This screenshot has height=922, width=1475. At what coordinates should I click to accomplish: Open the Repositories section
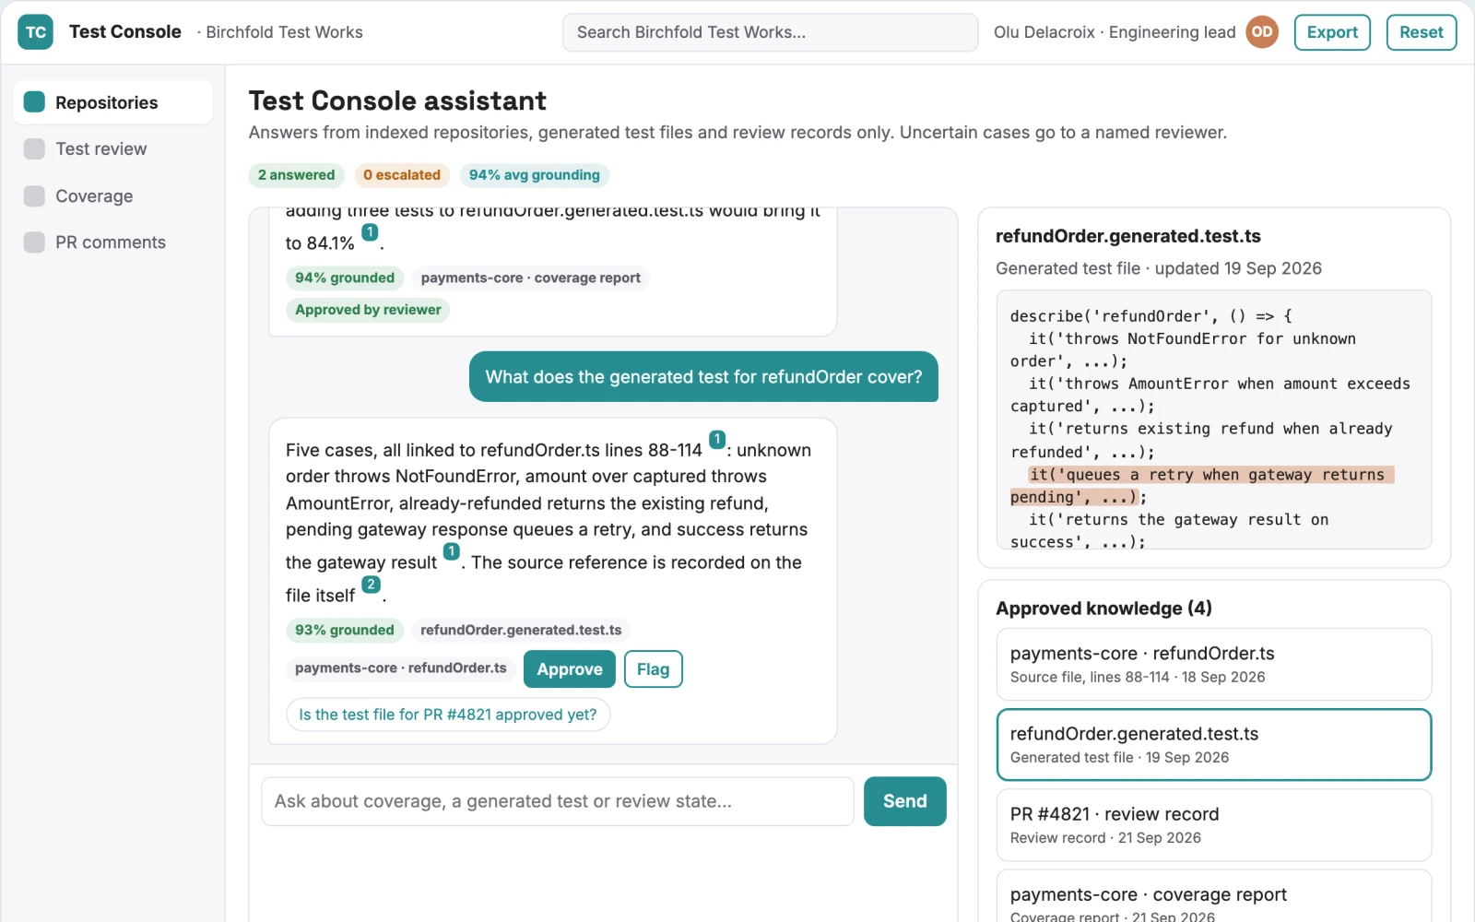[112, 102]
